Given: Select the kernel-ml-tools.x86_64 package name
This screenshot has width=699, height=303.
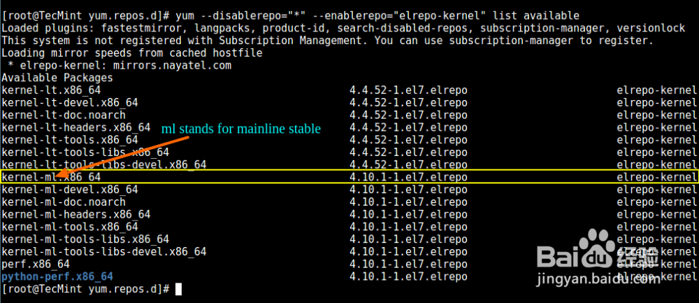Looking at the screenshot, I should [70, 227].
